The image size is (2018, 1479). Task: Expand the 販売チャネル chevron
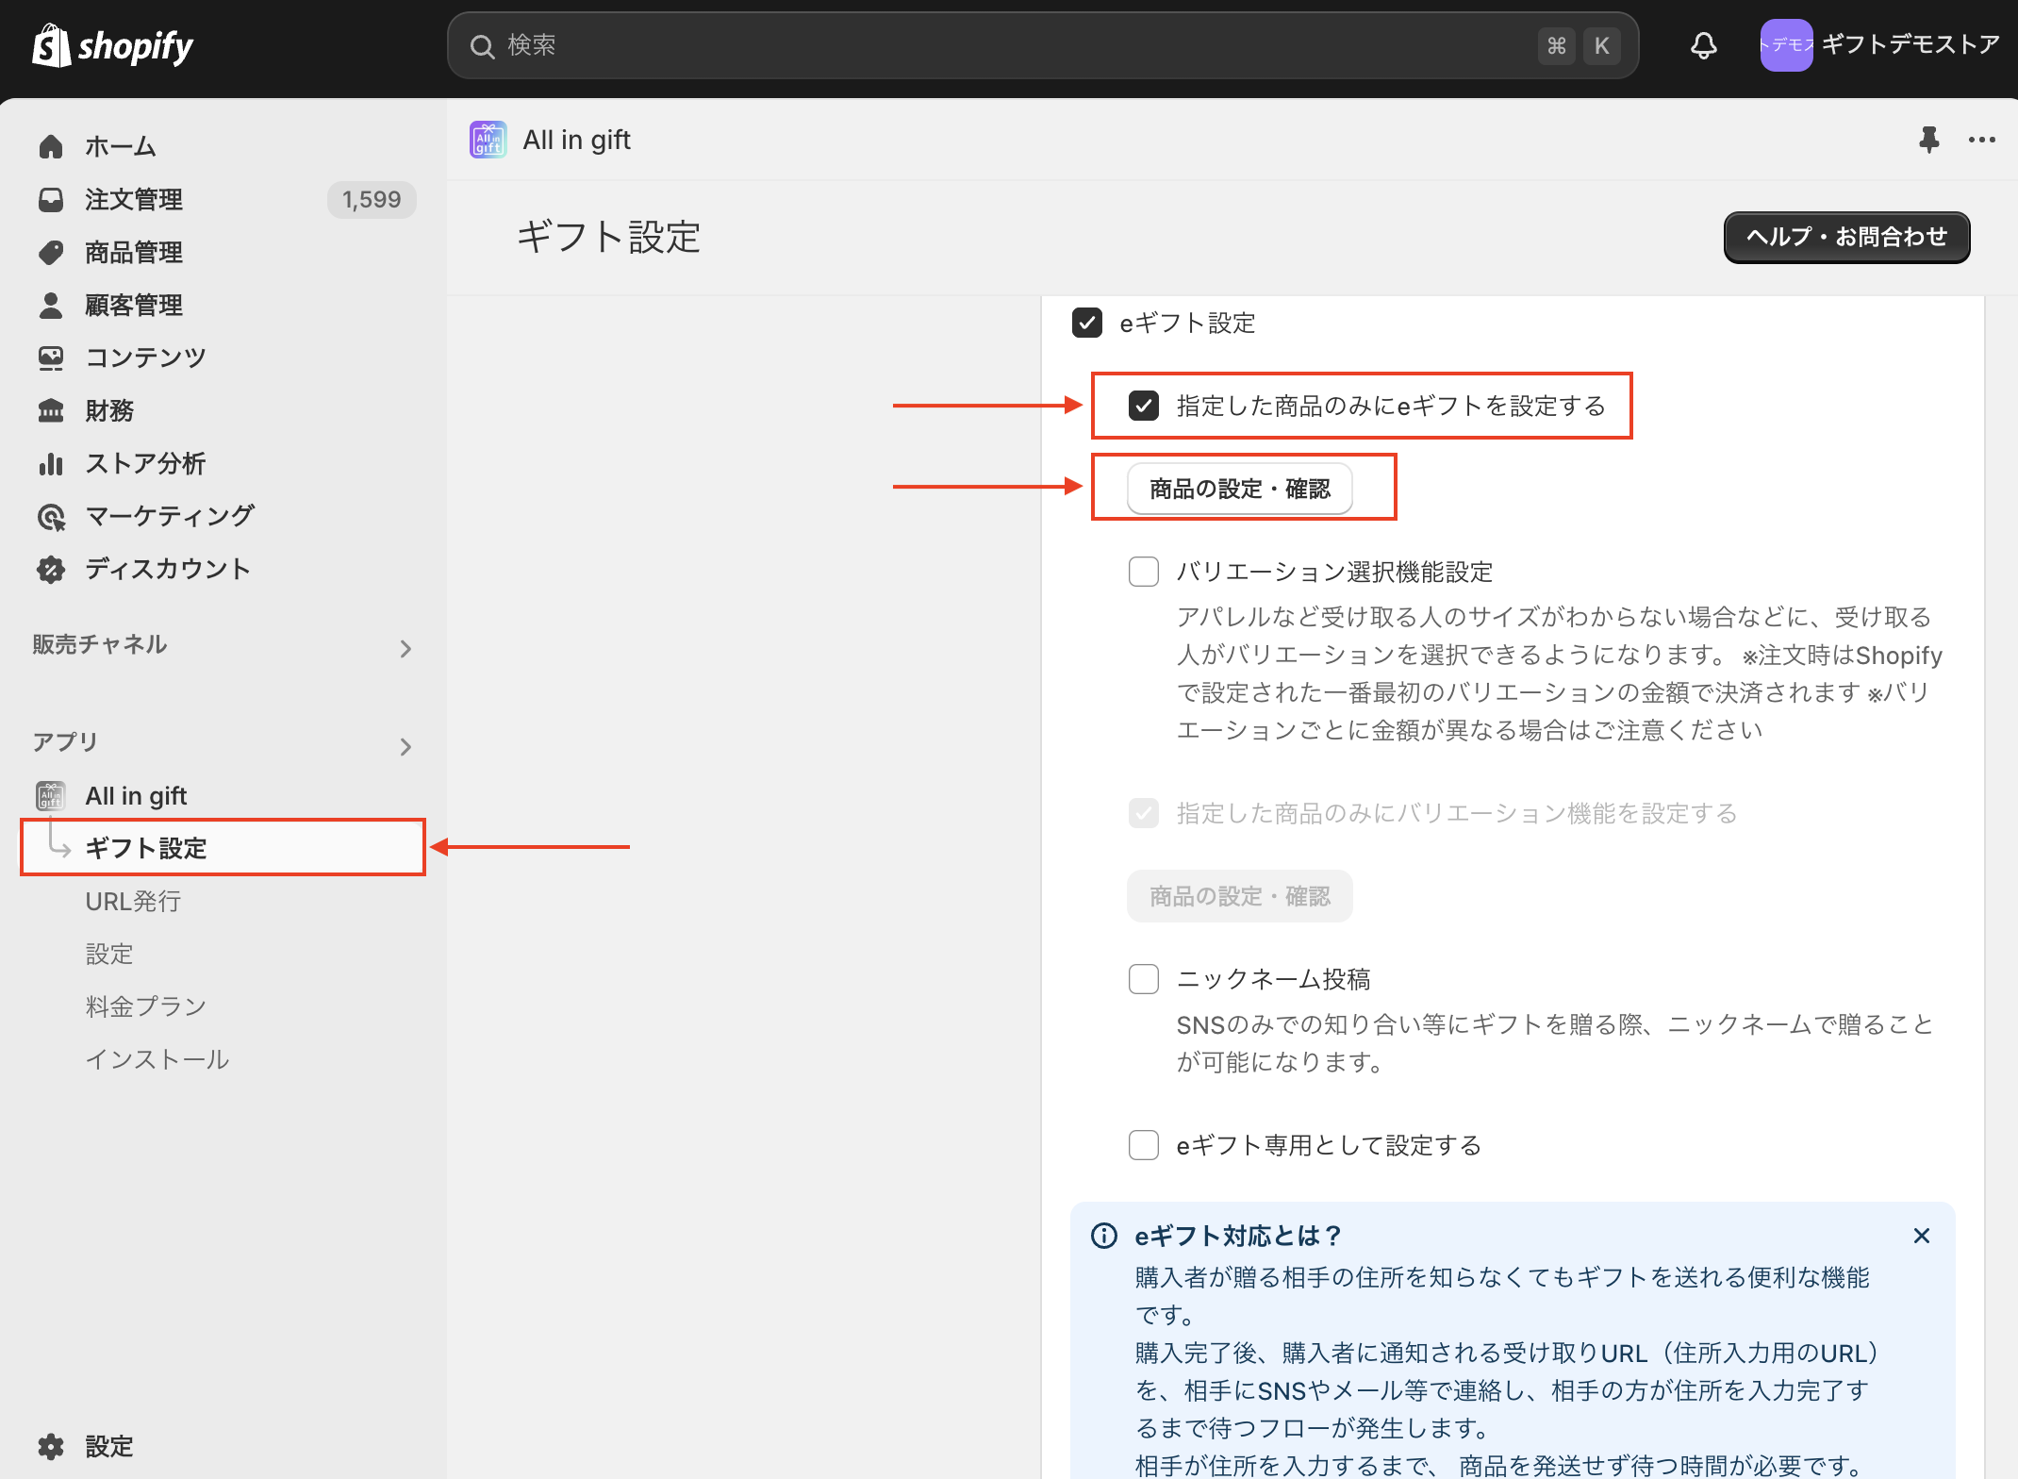click(x=405, y=648)
